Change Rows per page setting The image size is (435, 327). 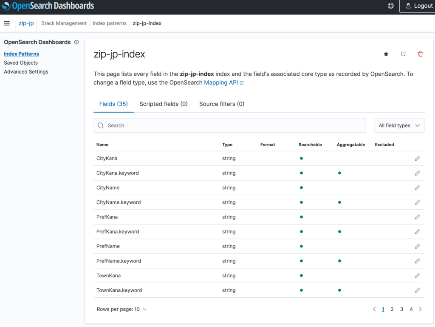(x=121, y=309)
